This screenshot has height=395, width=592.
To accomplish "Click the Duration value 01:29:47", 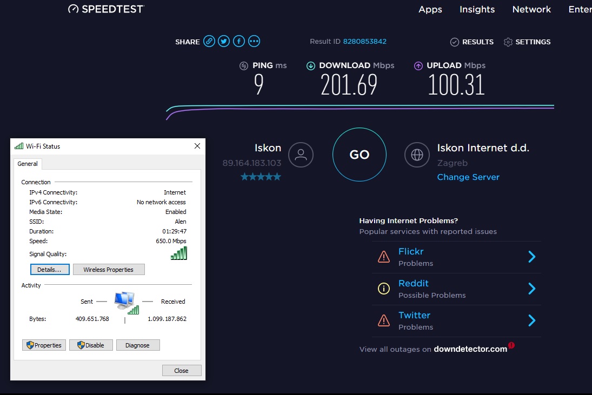I will click(175, 231).
